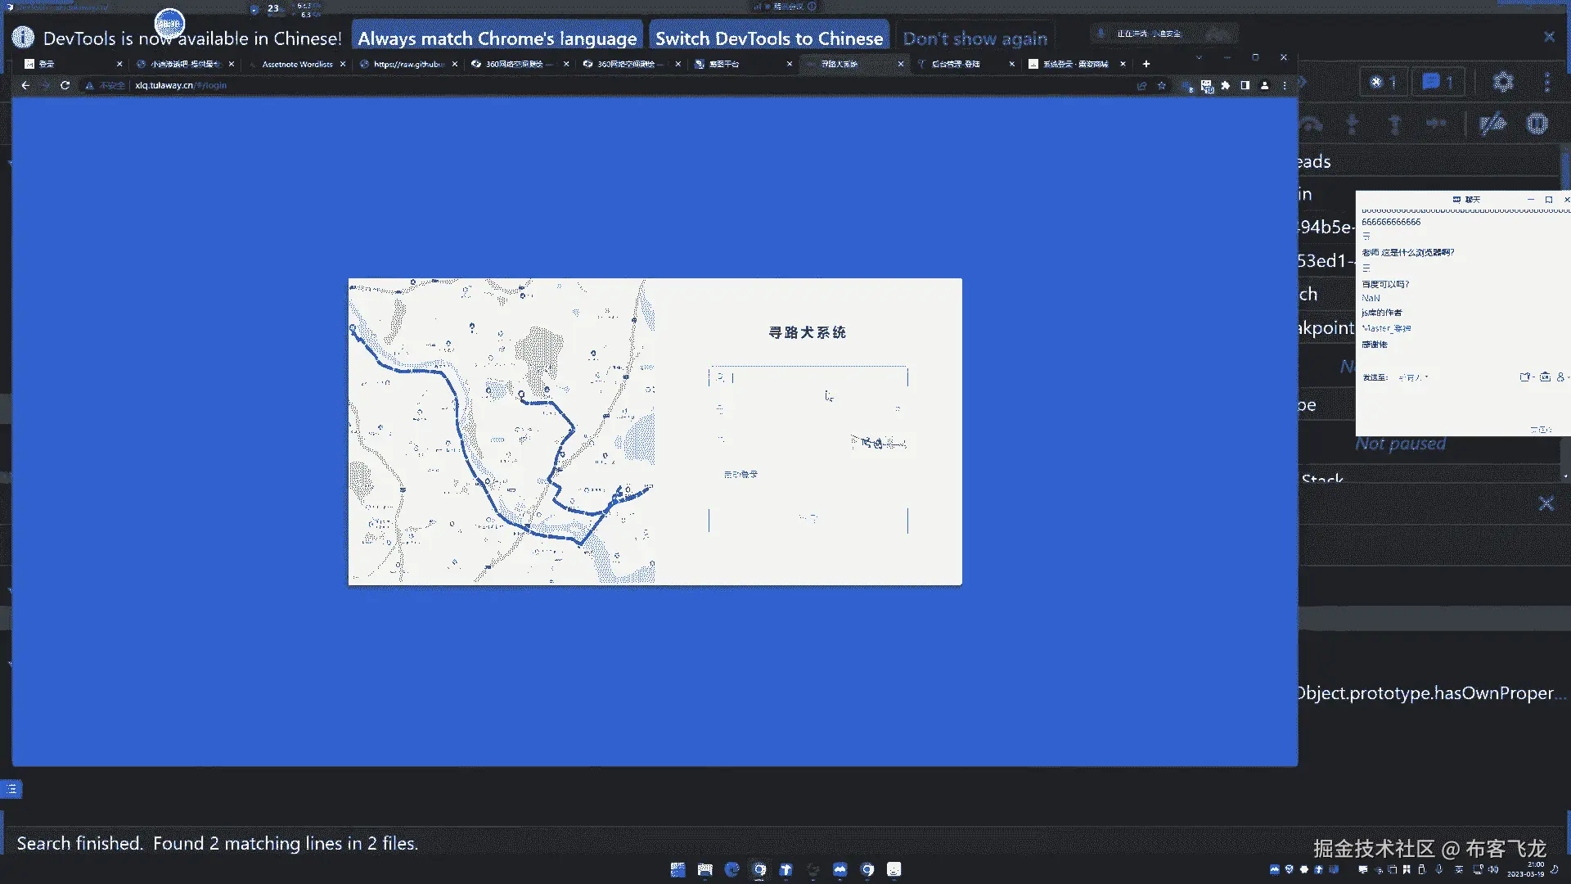Open DevTools settings gear
This screenshot has width=1571, height=884.
click(x=1502, y=82)
